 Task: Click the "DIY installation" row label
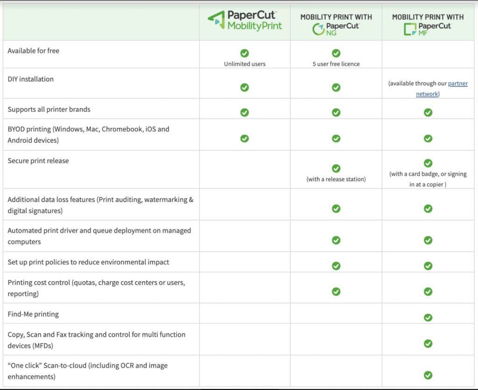30,79
